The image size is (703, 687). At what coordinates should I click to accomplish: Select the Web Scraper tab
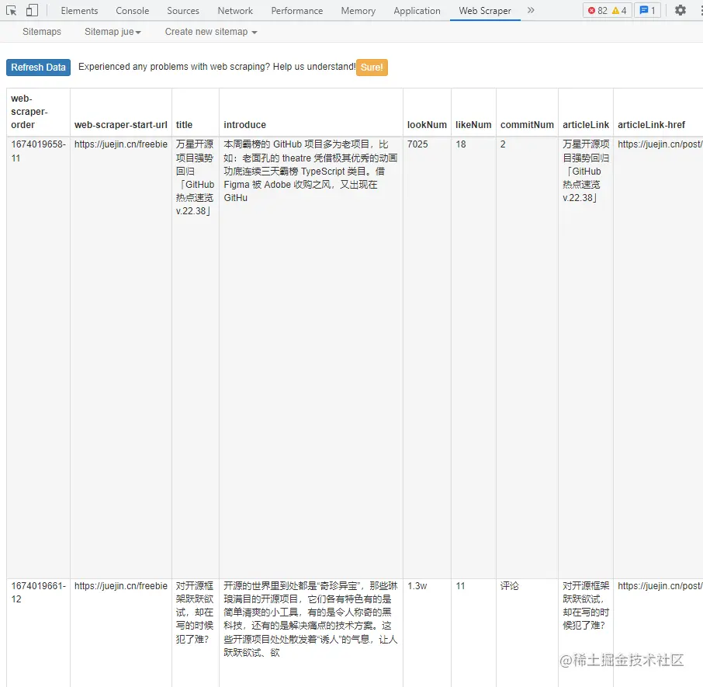tap(485, 11)
